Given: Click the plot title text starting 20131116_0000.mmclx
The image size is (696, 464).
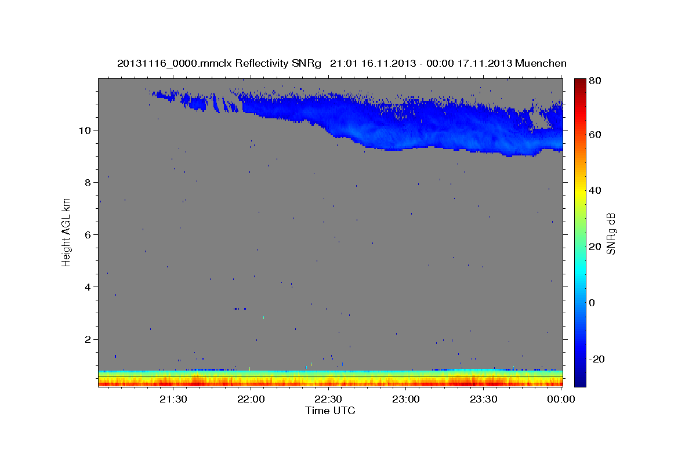Looking at the screenshot, I should 342,63.
